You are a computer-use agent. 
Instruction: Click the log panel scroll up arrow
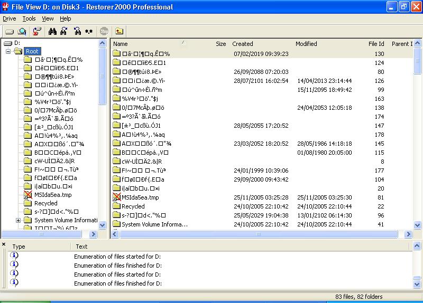point(417,245)
